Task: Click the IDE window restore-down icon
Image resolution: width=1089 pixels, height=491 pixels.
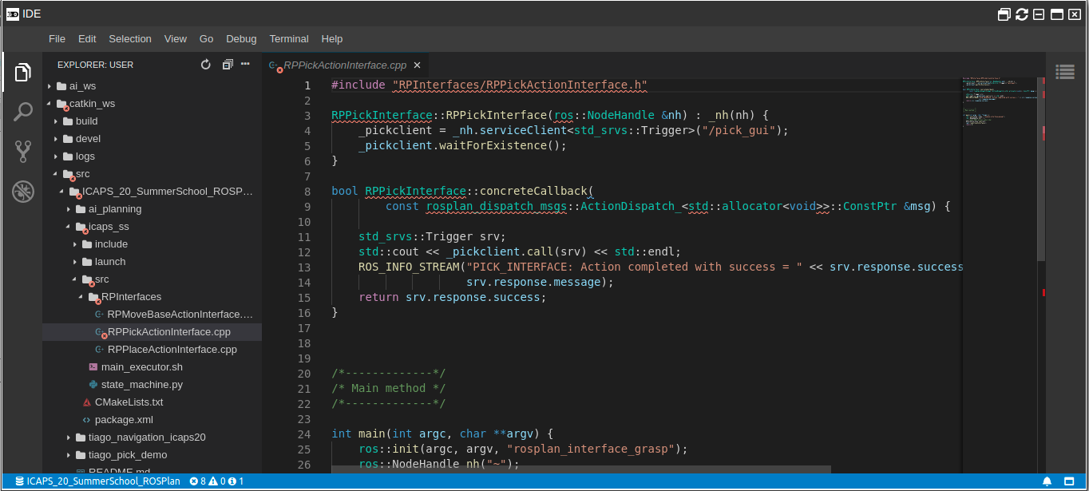Action: click(x=1004, y=14)
